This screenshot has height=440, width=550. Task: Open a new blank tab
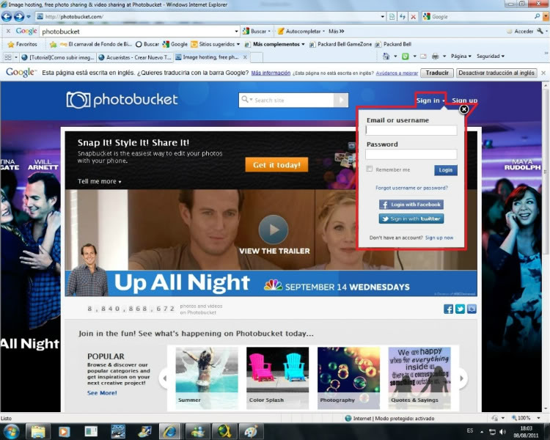tap(257, 57)
